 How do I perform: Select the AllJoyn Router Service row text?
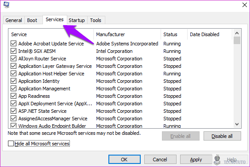tap(42, 59)
